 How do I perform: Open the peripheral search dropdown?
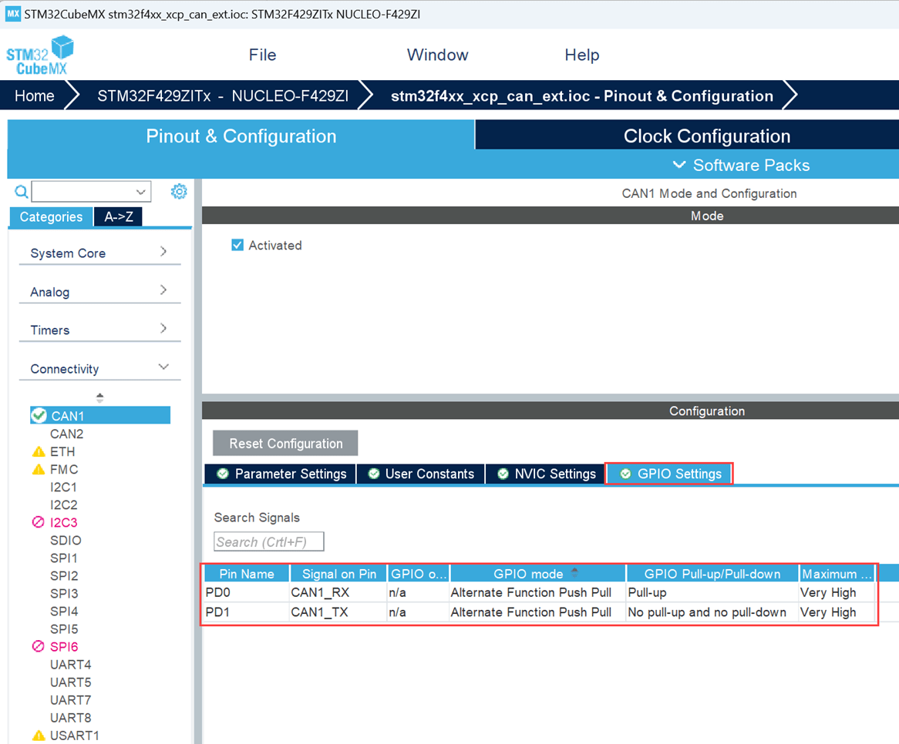click(140, 192)
